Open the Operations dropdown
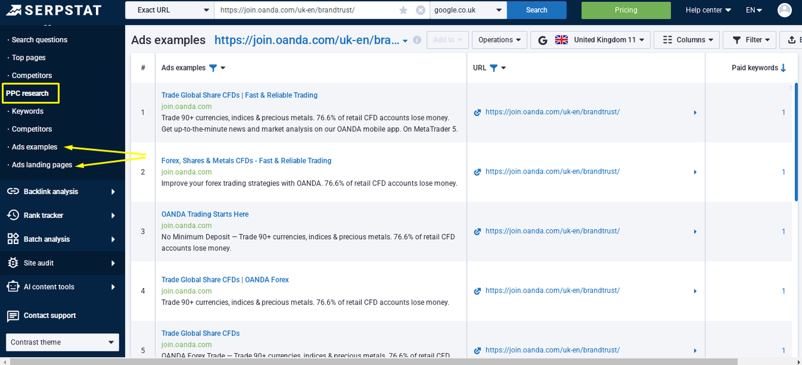 (x=499, y=39)
